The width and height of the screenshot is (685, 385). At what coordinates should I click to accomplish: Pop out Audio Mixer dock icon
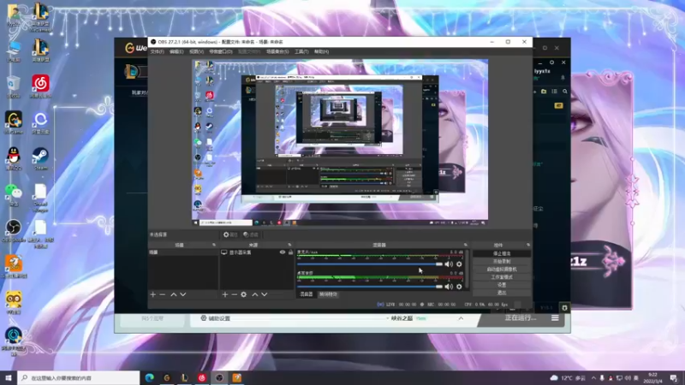tap(465, 245)
